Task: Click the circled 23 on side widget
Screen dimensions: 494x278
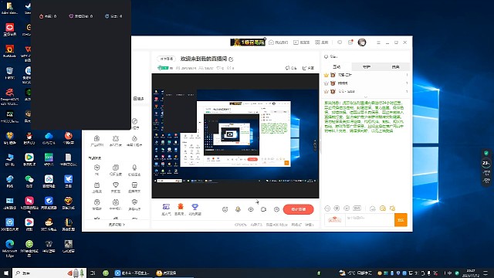Action: pos(486,163)
